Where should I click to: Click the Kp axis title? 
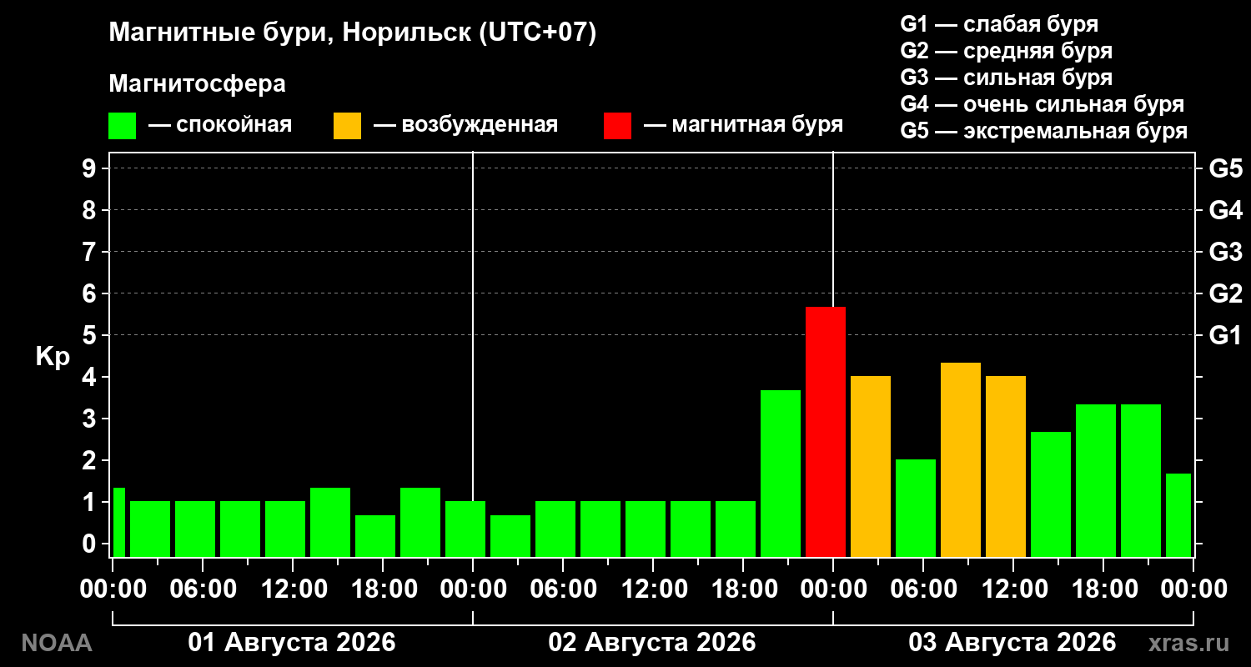click(x=53, y=357)
